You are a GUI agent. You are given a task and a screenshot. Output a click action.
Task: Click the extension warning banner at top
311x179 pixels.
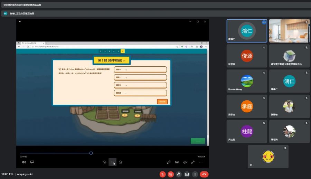coord(156,5)
